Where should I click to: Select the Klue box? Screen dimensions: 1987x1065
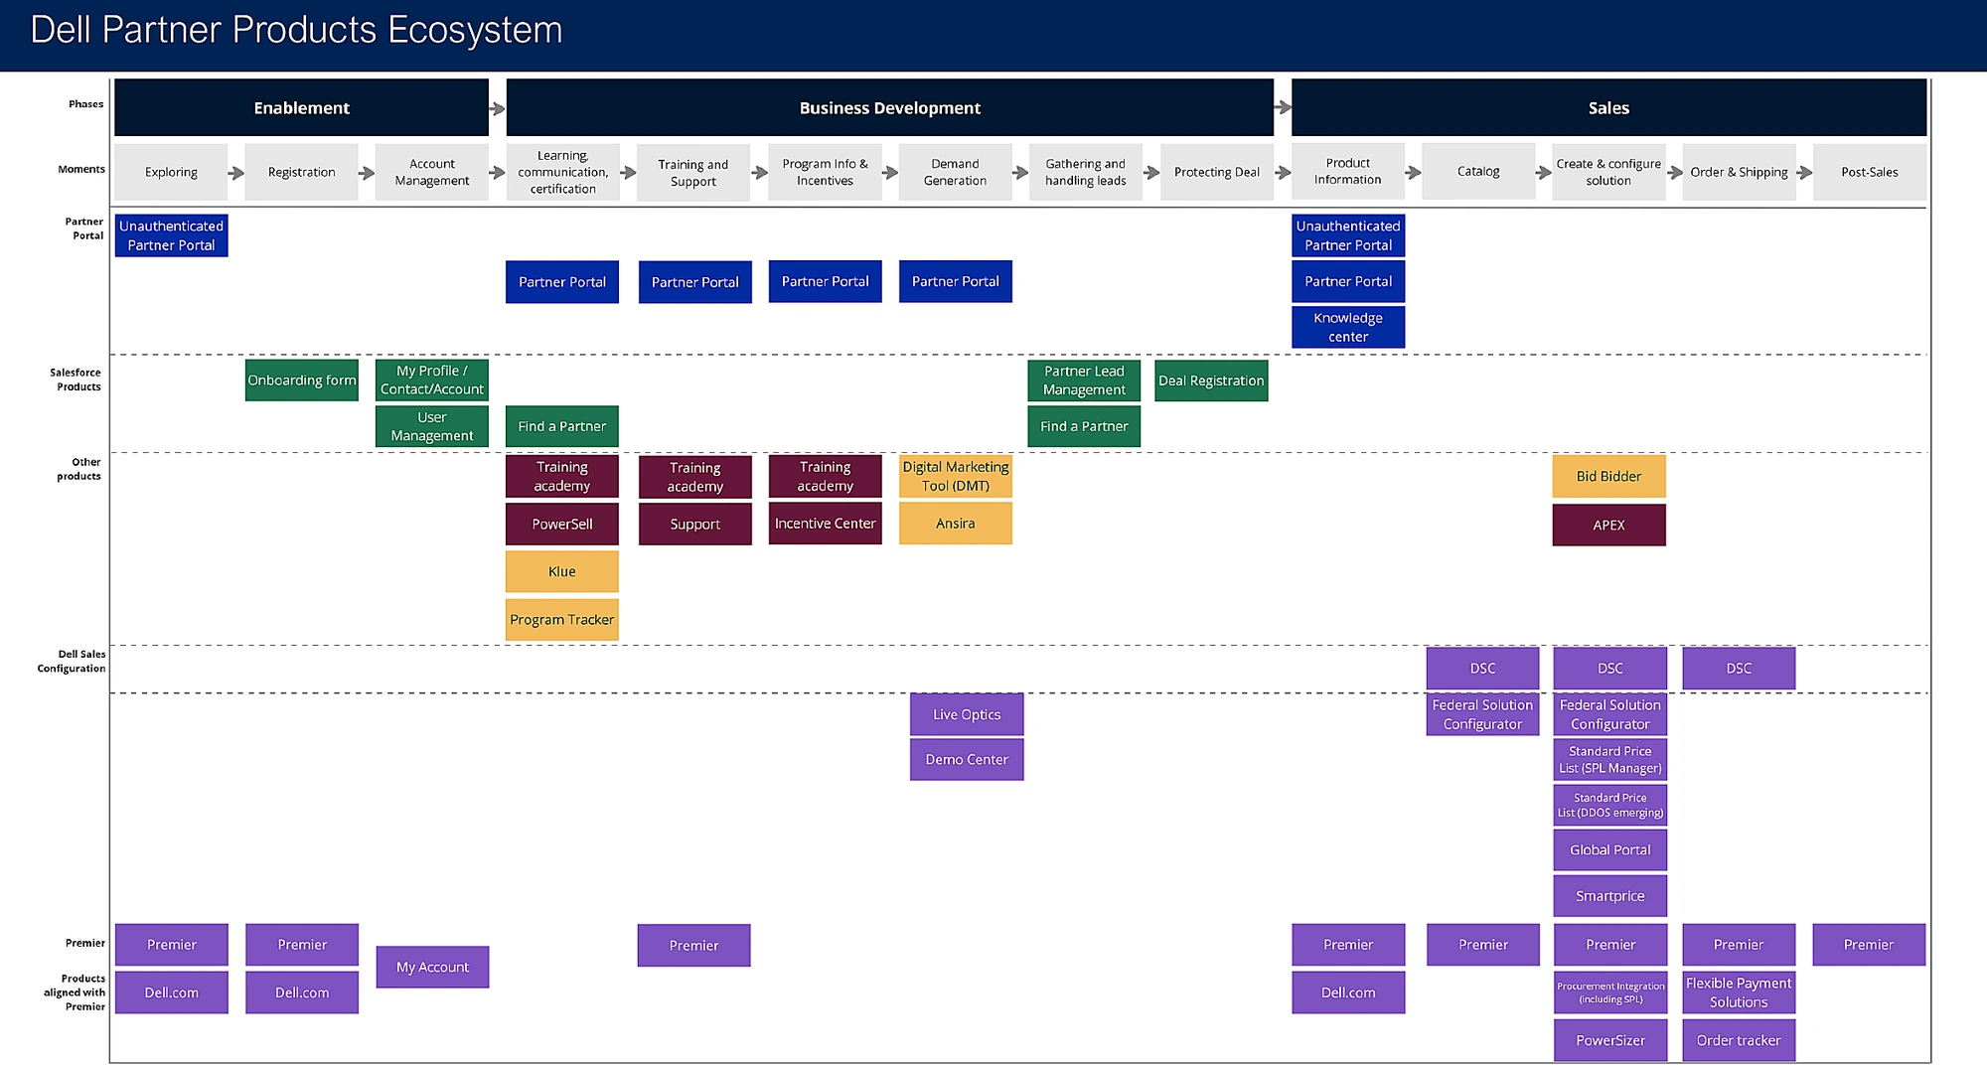click(562, 571)
